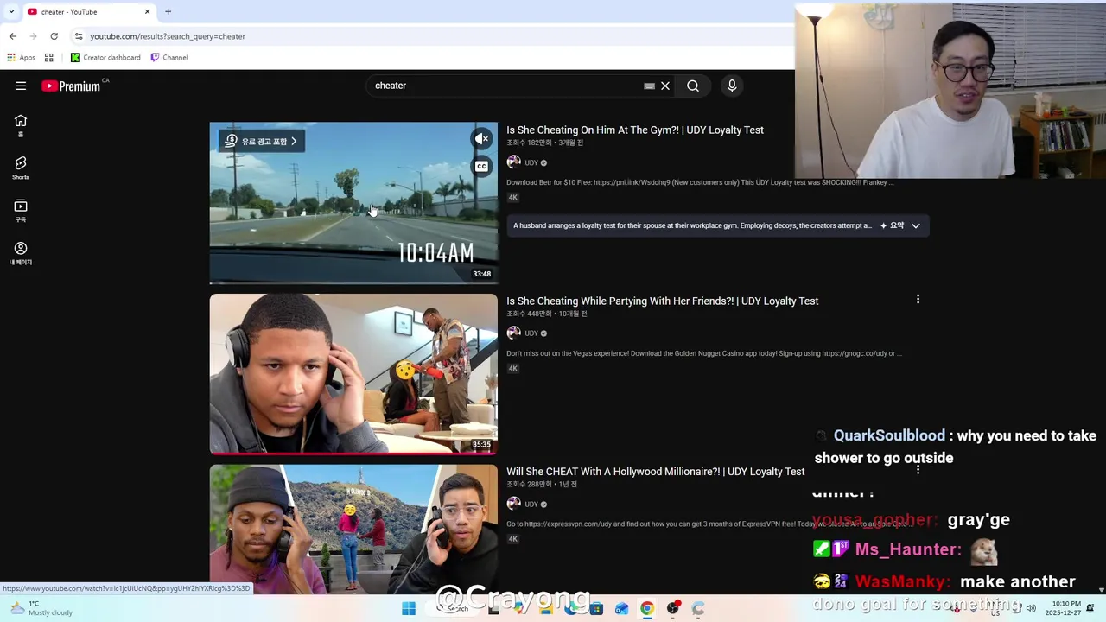The image size is (1106, 622).
Task: Open more options for Hollywood Millionaire video
Action: 918,471
